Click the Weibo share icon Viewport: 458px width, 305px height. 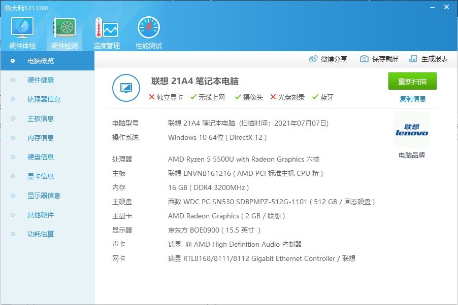coord(313,59)
